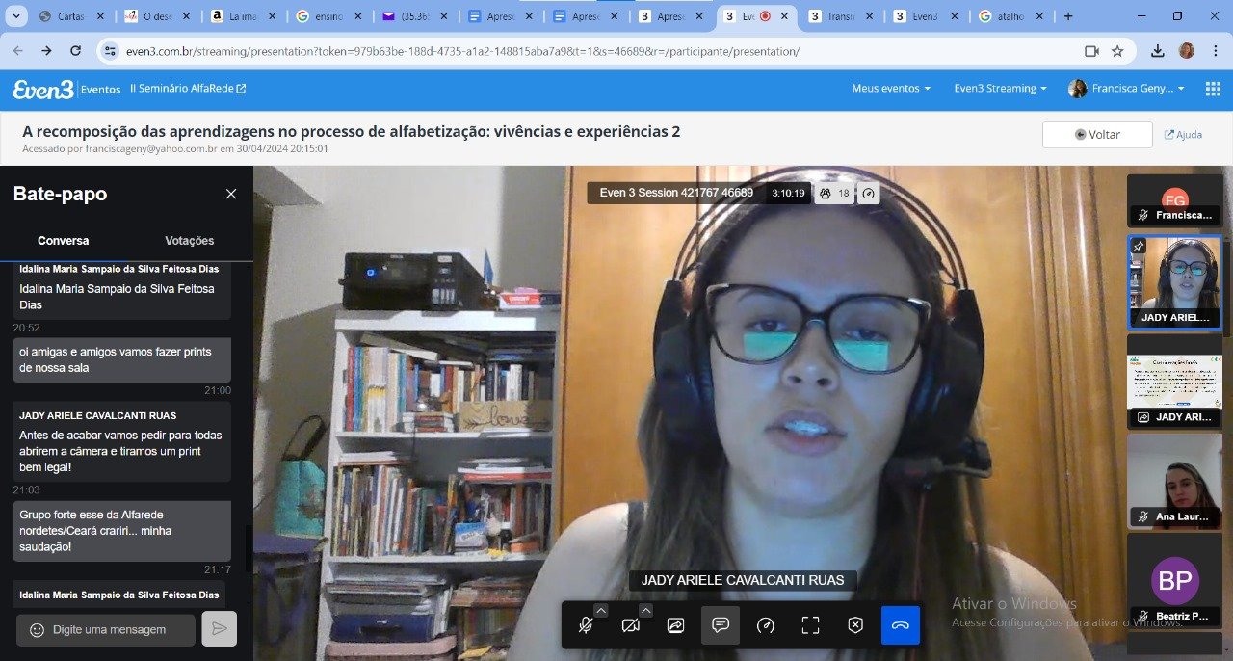Open the tab search dropdown arrow
Image resolution: width=1233 pixels, height=661 pixels.
point(17,16)
